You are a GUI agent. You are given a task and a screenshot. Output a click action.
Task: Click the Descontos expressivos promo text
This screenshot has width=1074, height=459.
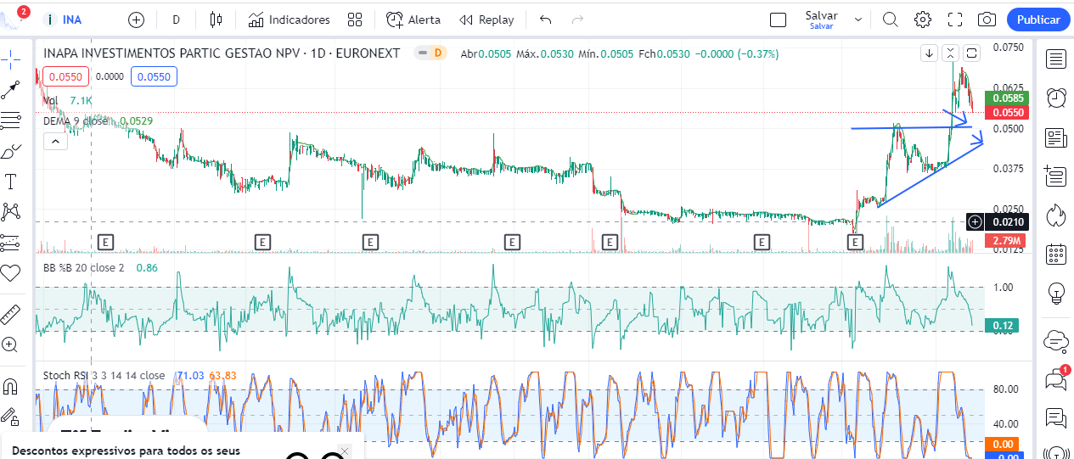pyautogui.click(x=126, y=451)
